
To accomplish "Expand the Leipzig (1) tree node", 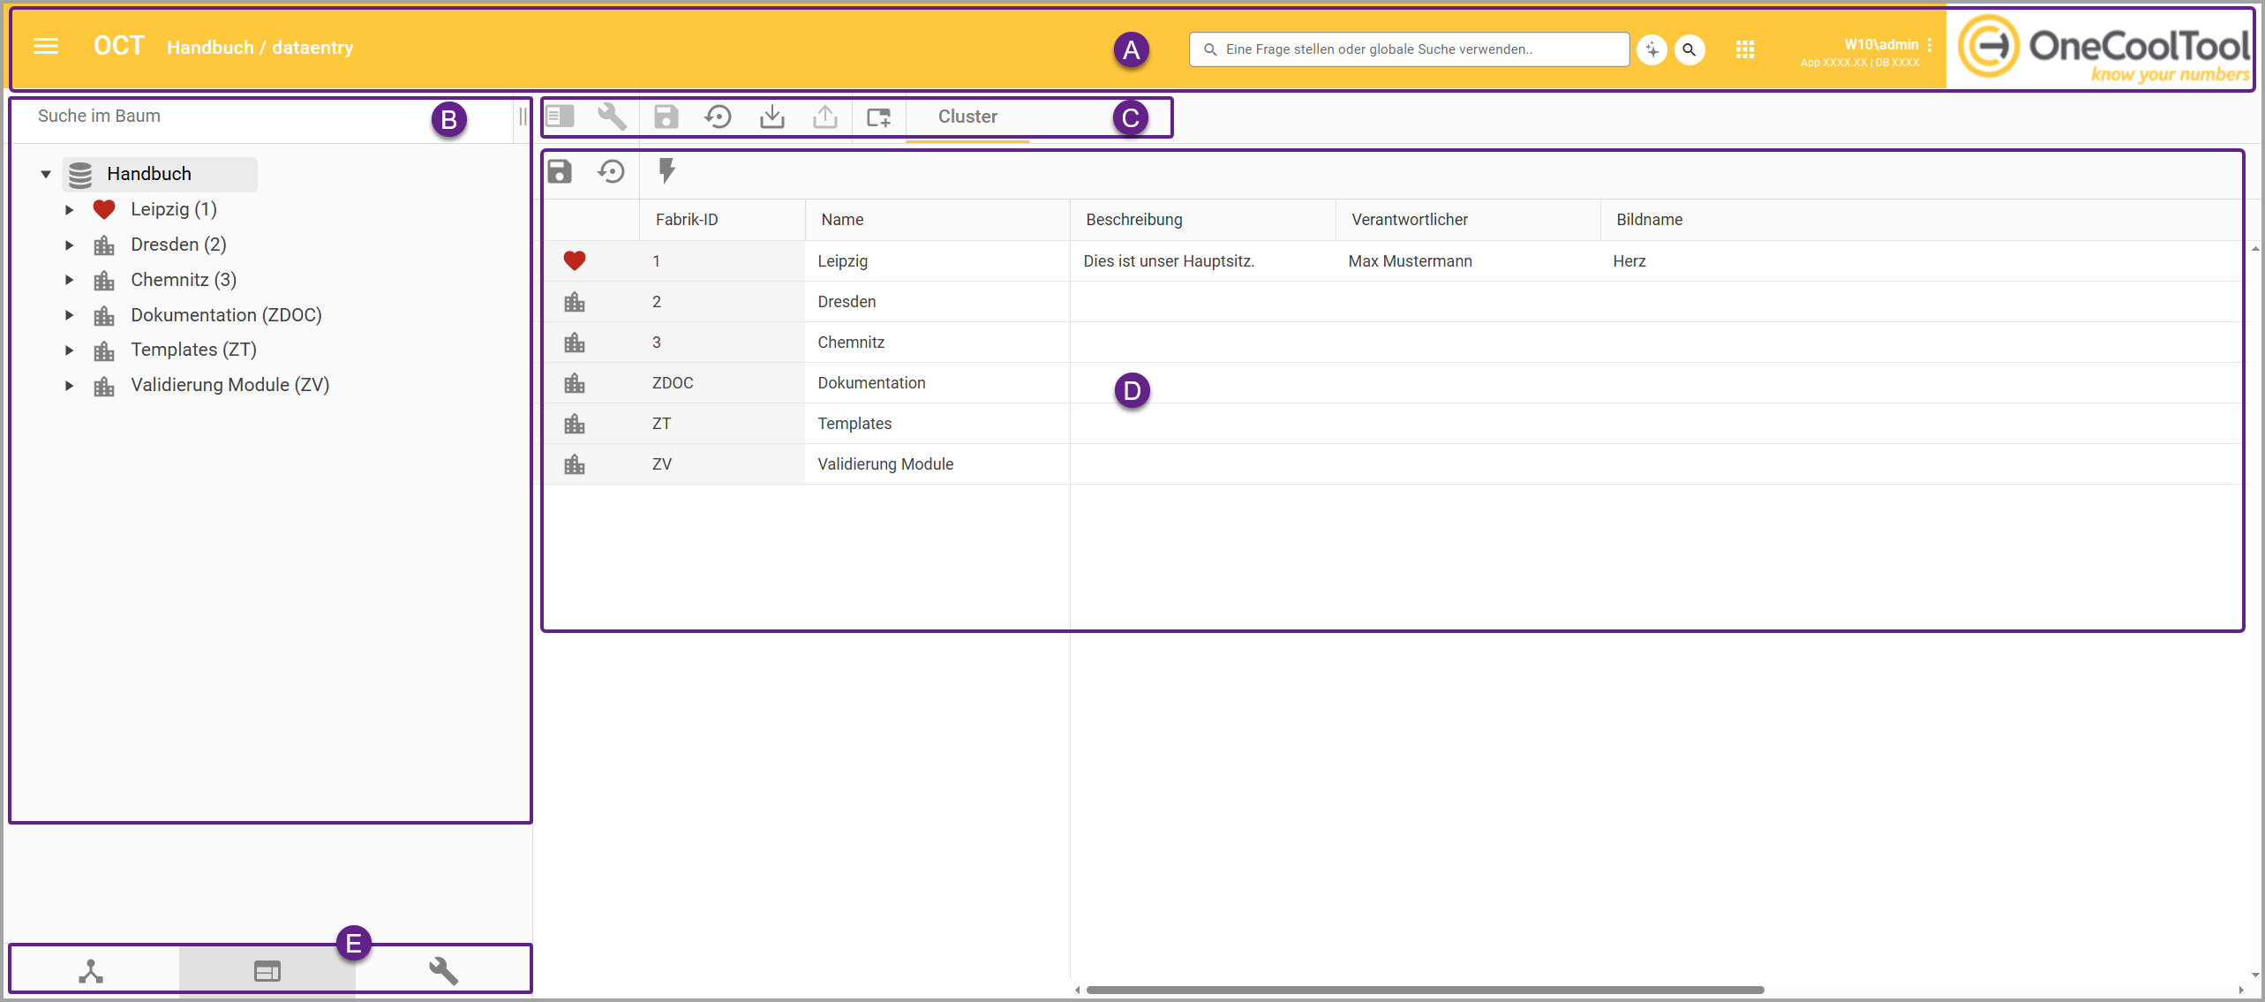I will pos(69,210).
